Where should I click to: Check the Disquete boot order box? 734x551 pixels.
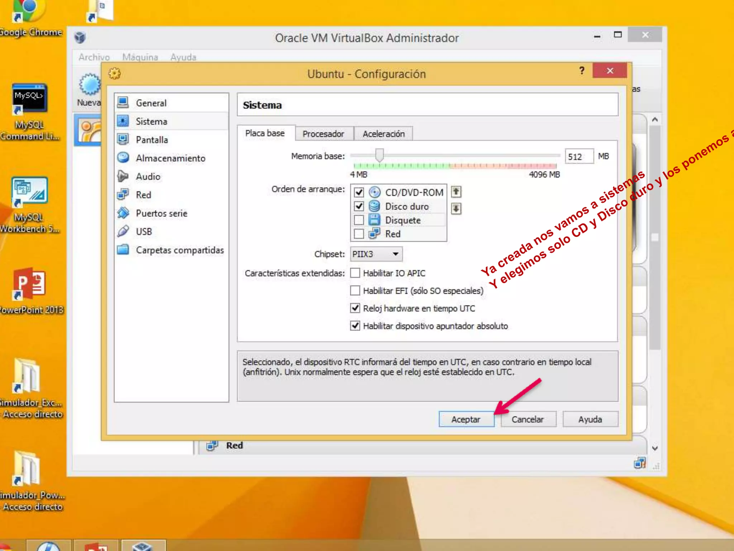(x=359, y=220)
